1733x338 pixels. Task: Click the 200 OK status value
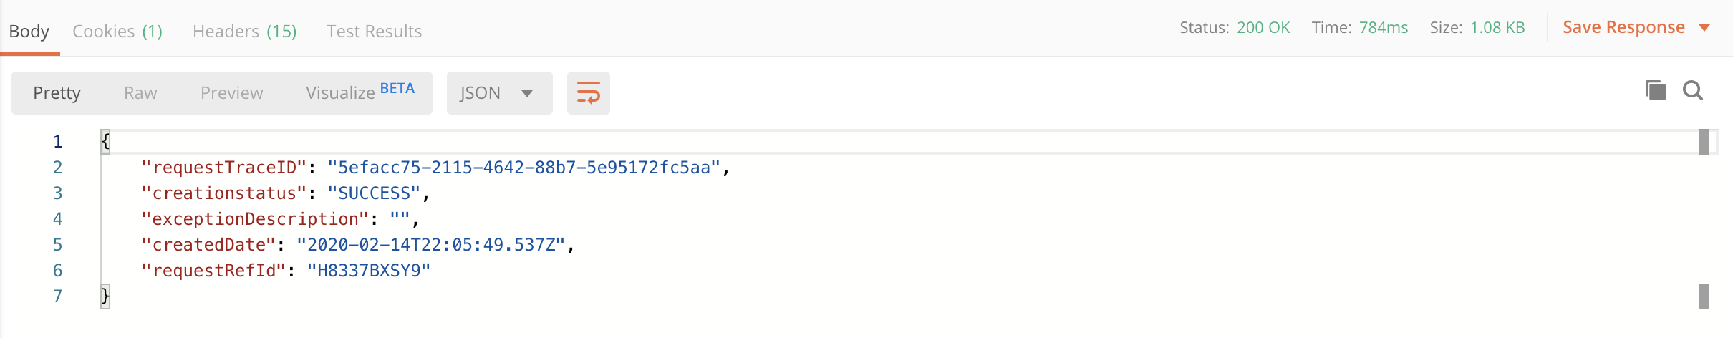(x=1263, y=28)
